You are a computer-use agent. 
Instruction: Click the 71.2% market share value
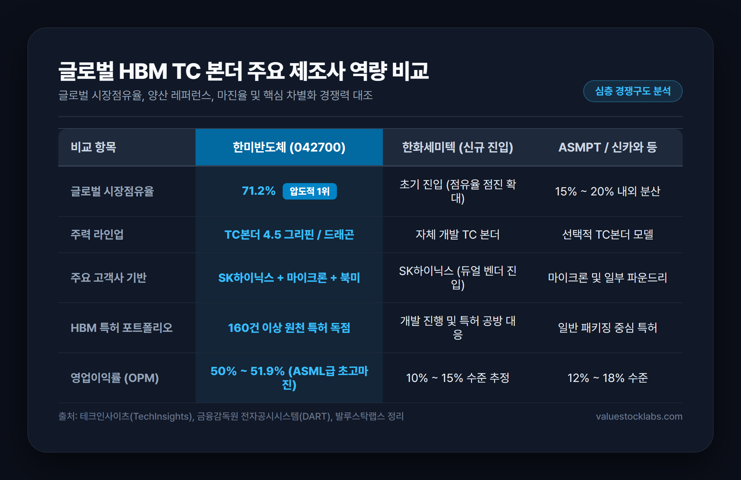tap(259, 191)
